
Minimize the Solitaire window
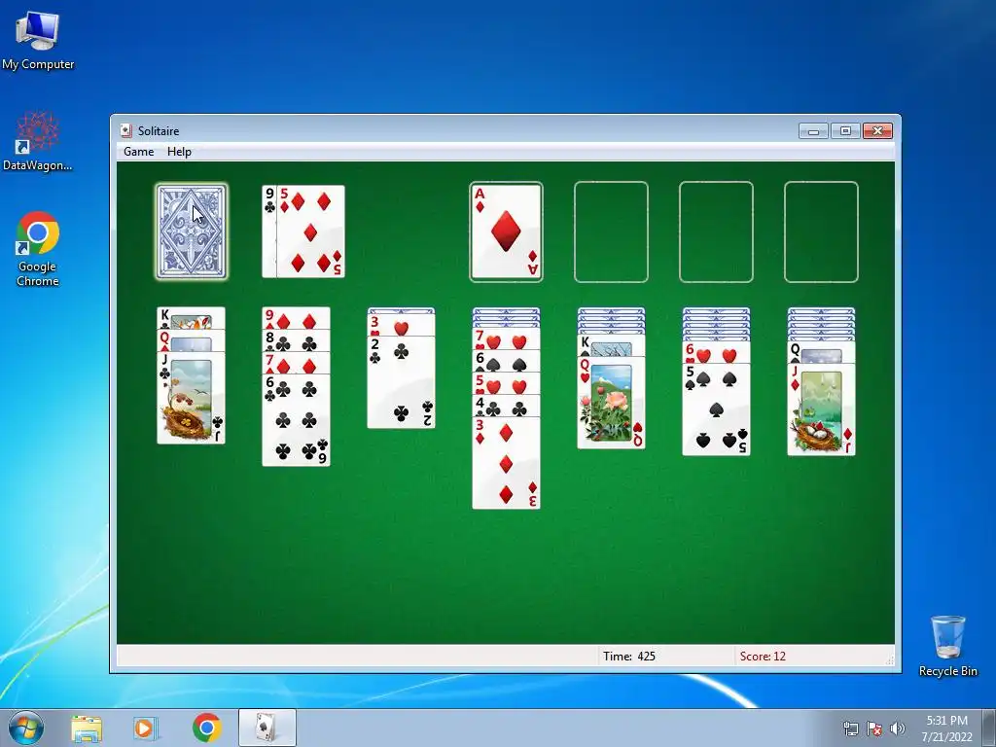[813, 131]
